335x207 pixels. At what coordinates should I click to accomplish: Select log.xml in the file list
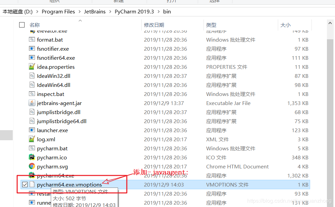coord(46,140)
